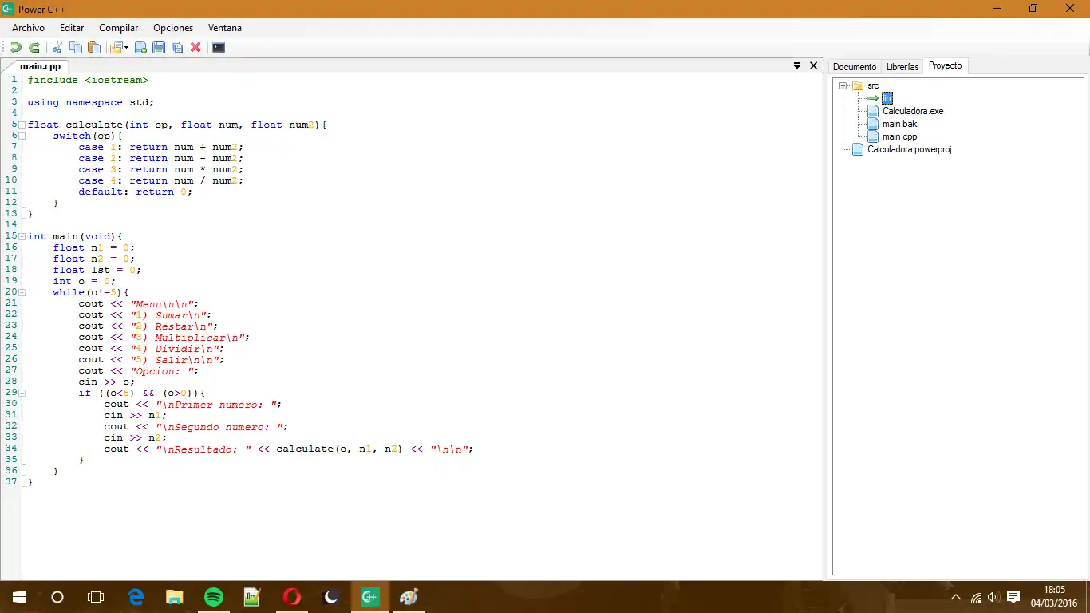The height and width of the screenshot is (613, 1090).
Task: Click the calculate(o, n1, n2) call
Action: 339,449
